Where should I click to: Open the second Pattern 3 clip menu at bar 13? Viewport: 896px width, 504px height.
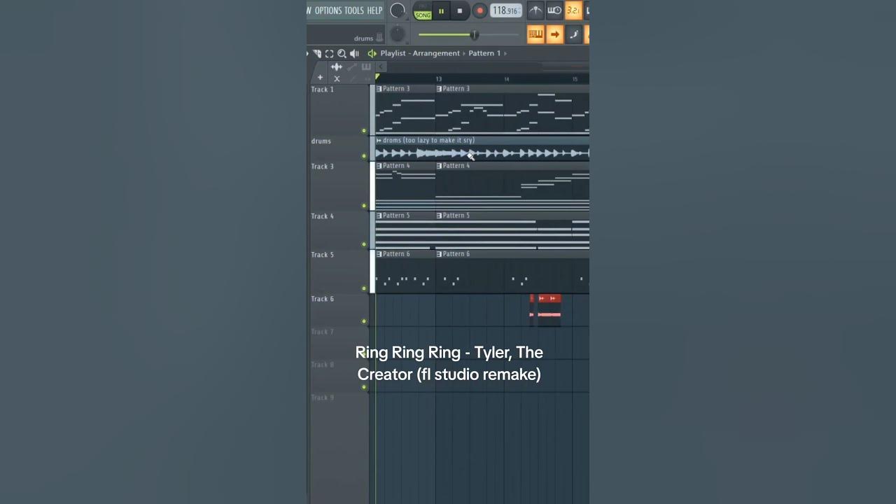(440, 89)
